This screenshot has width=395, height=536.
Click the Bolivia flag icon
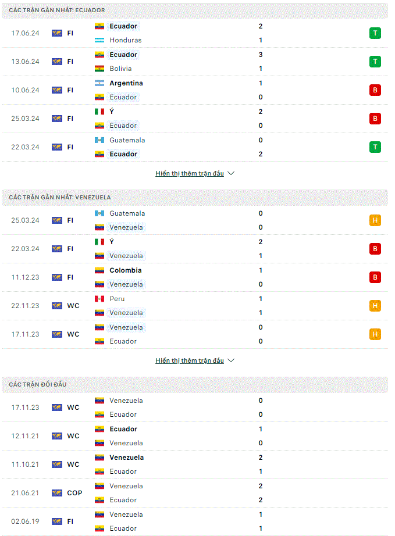(99, 69)
